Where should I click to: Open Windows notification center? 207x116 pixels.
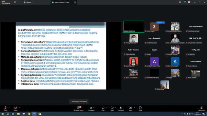click(x=204, y=114)
